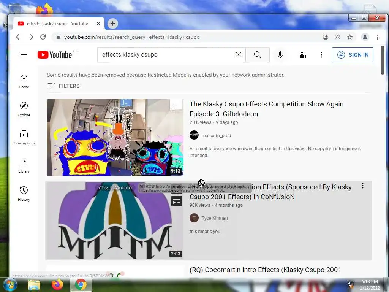Go forward with Chrome's forward arrow
Image resolution: width=389 pixels, height=292 pixels.
31,37
